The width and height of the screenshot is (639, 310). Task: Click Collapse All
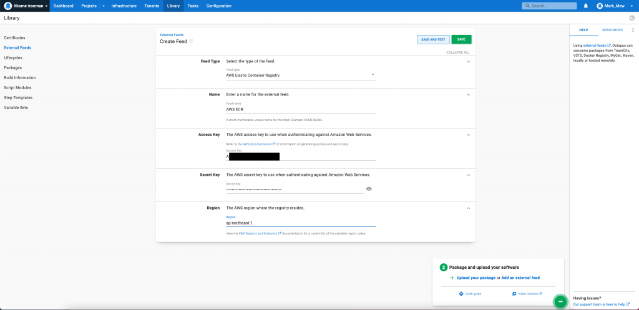coord(457,52)
